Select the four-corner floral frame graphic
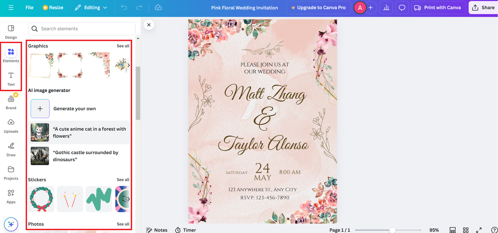Viewport: 498px width, 233px height. click(x=70, y=66)
